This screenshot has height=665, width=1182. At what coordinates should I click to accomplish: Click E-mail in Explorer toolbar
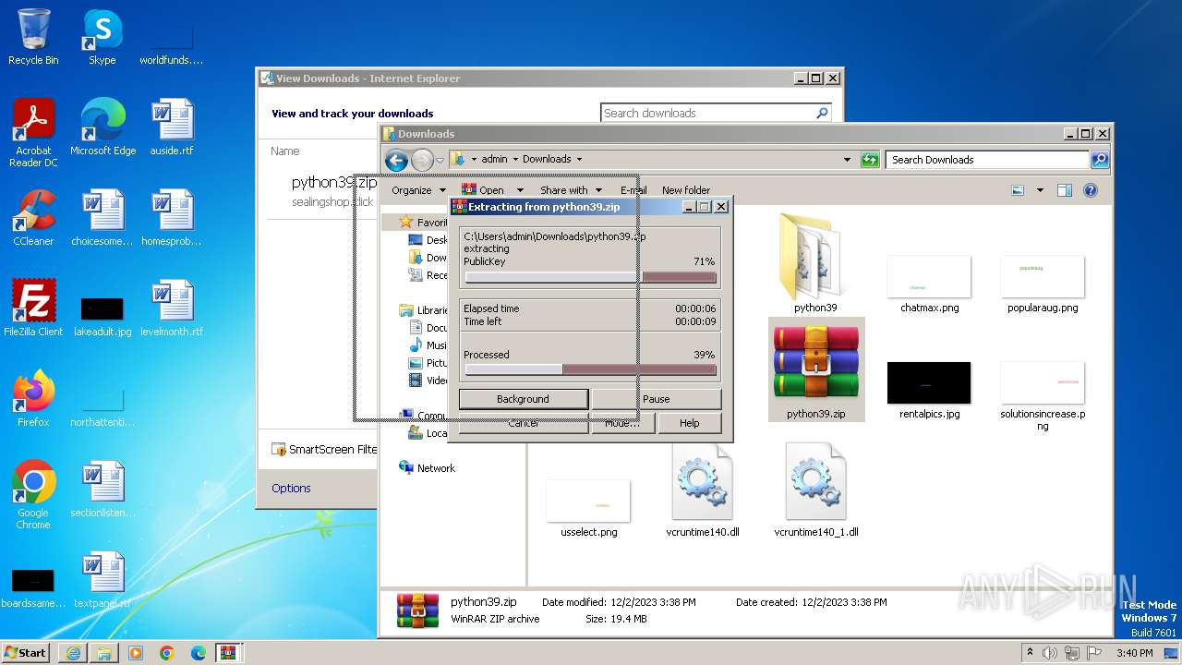coord(633,190)
